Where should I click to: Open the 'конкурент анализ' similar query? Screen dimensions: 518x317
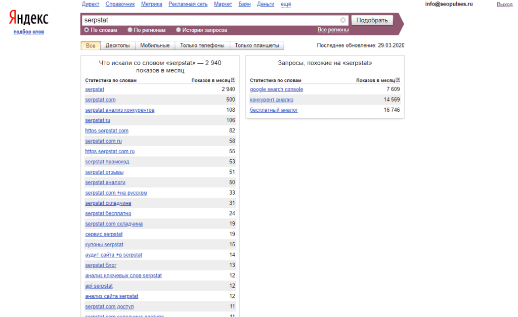272,100
